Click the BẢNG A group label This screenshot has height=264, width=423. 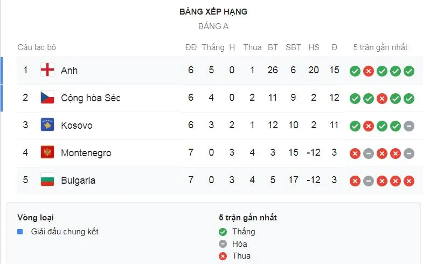[x=213, y=26]
